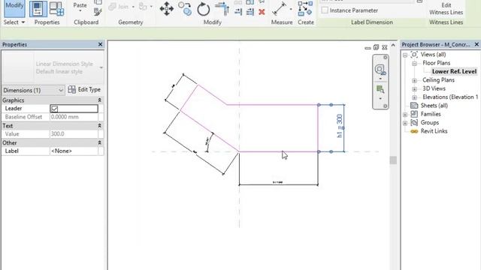Click the Create Similar icon
Image resolution: width=481 pixels, height=270 pixels.
click(305, 8)
